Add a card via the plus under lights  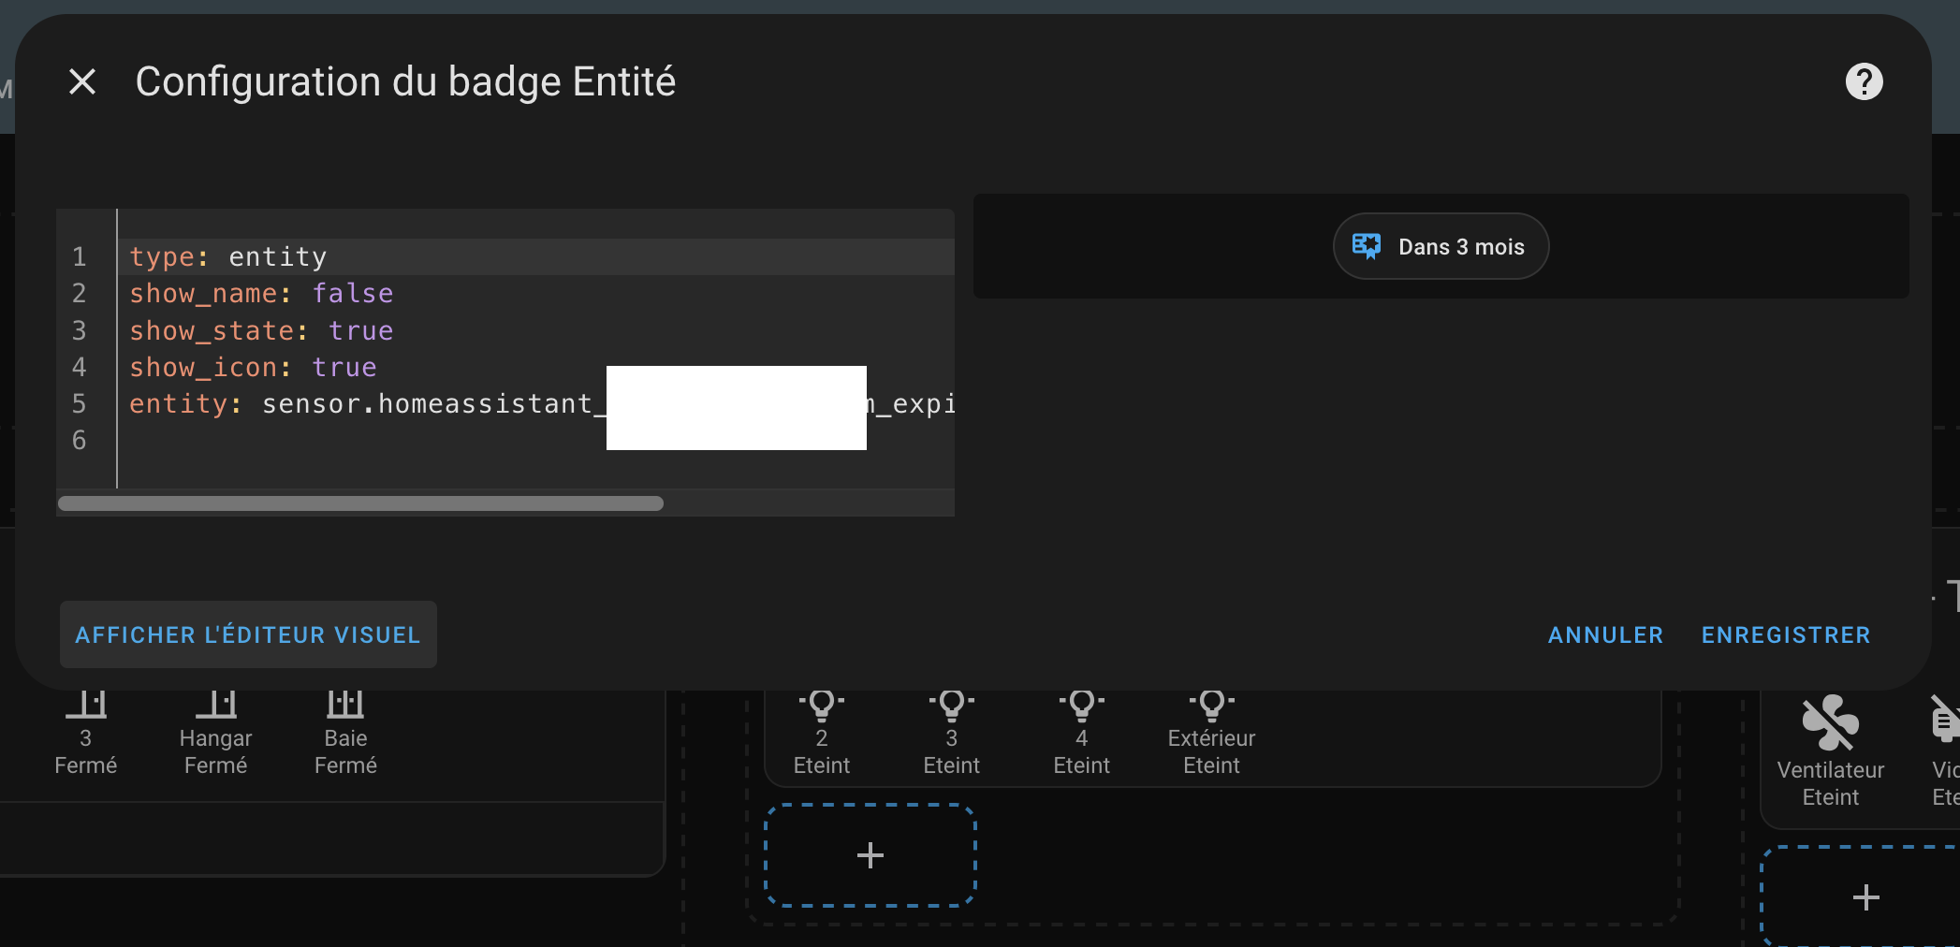point(870,855)
